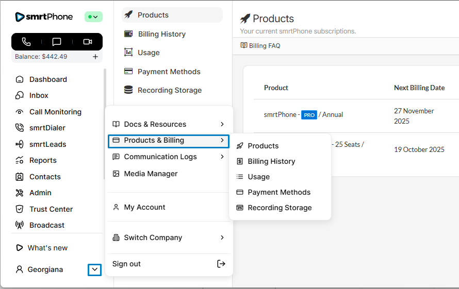The image size is (459, 289).
Task: Select Billing History in the flyout submenu
Action: click(271, 161)
